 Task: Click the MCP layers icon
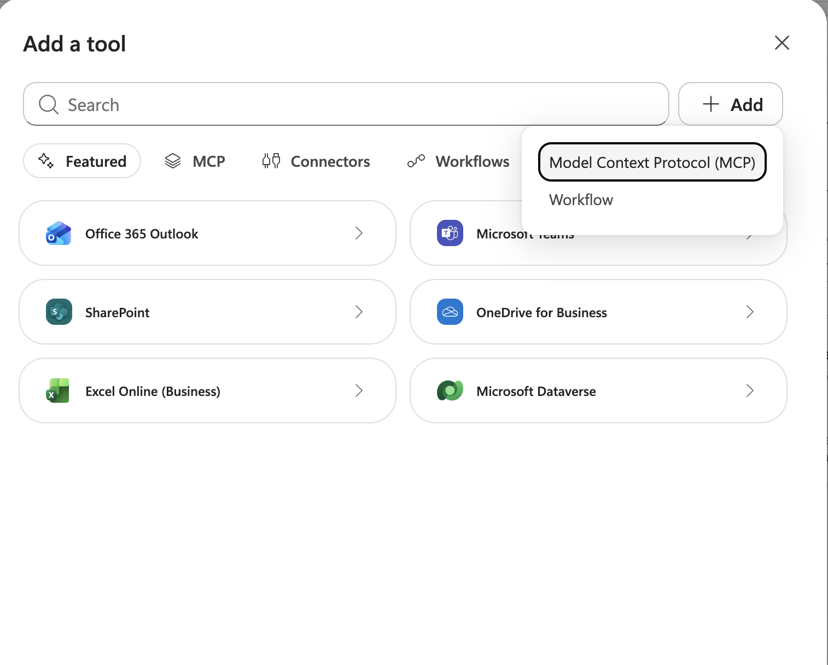pyautogui.click(x=173, y=161)
